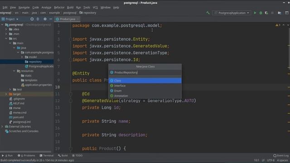Select the static folder

26,76
